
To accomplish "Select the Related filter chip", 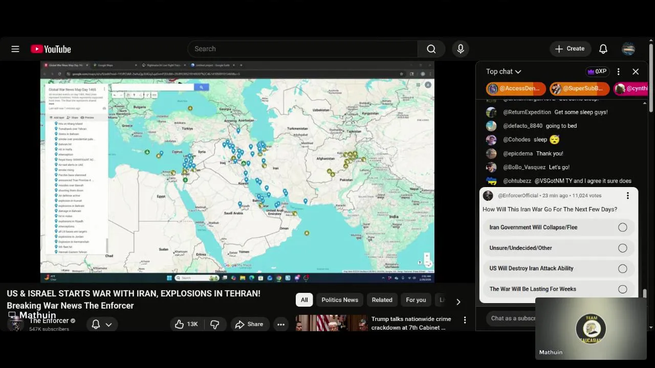I will [382, 300].
